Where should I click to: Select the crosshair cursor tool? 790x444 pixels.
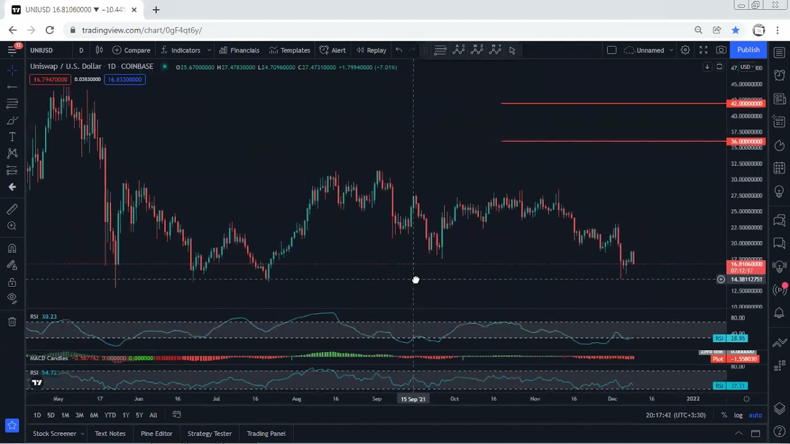(12, 71)
